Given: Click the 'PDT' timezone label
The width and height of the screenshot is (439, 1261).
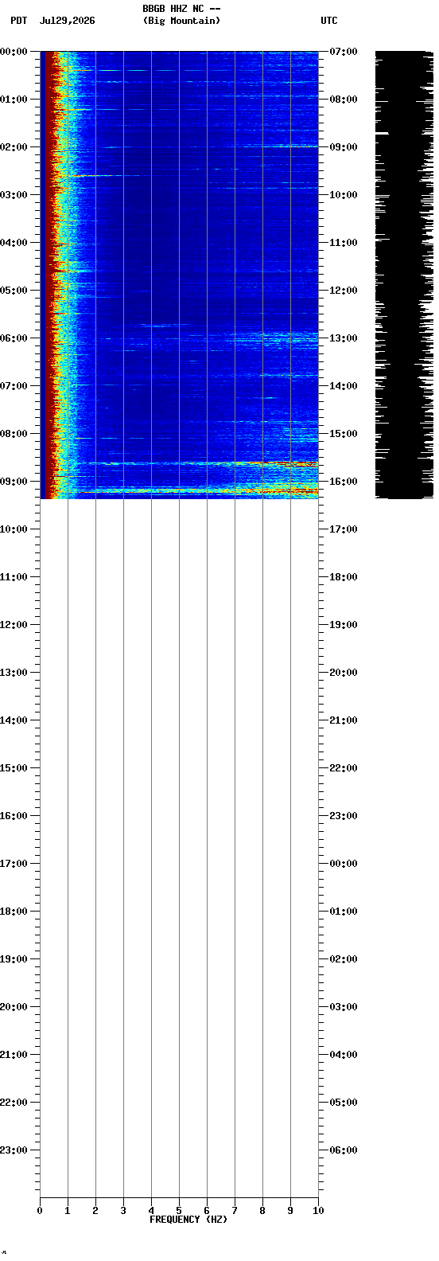Looking at the screenshot, I should coord(19,21).
